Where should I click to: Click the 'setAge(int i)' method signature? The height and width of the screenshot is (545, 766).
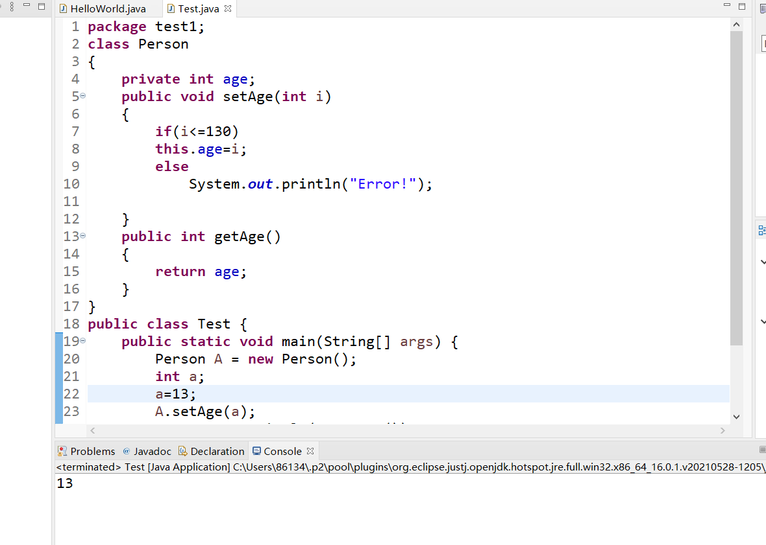point(277,97)
